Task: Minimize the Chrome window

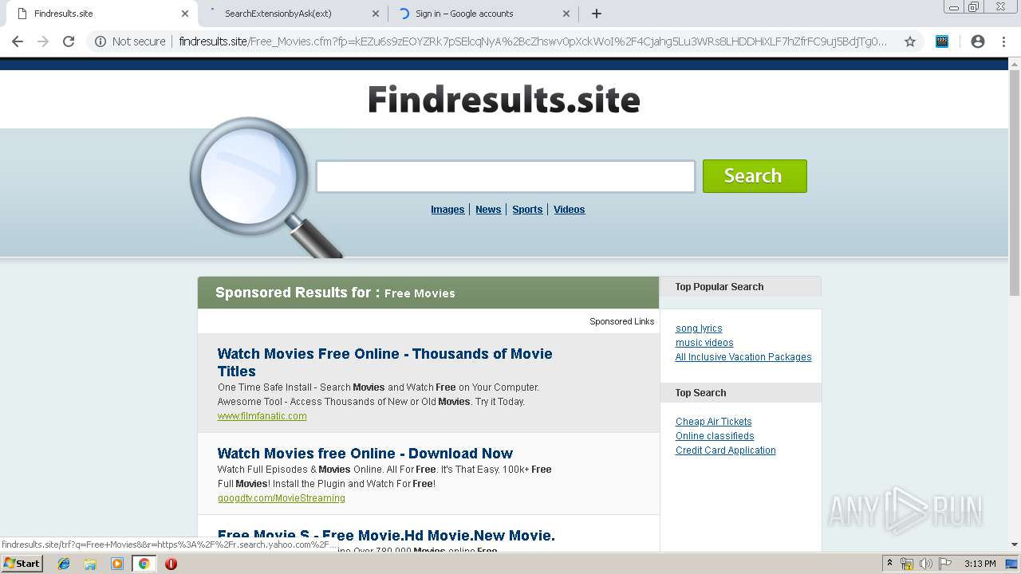Action: [x=954, y=6]
